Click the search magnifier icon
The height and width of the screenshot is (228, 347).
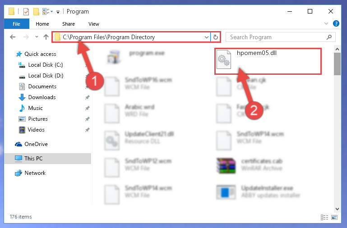point(329,37)
